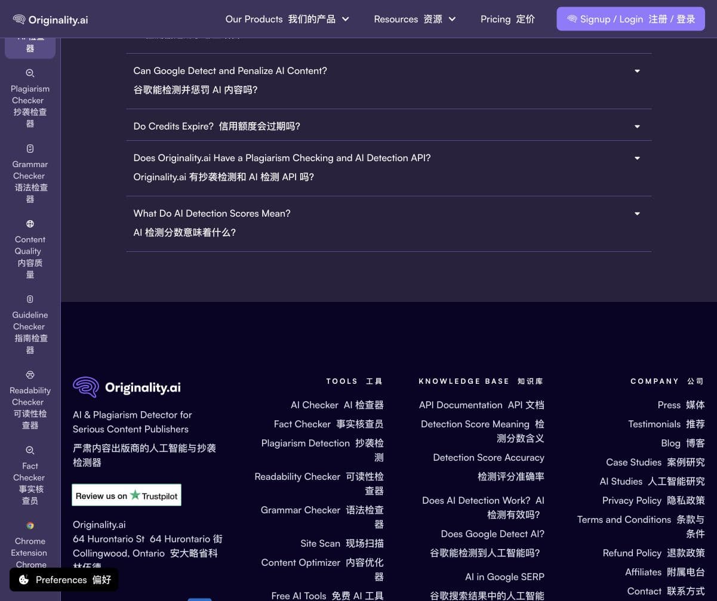The width and height of the screenshot is (717, 601).
Task: Open the footer Readability Checker link
Action: [319, 483]
